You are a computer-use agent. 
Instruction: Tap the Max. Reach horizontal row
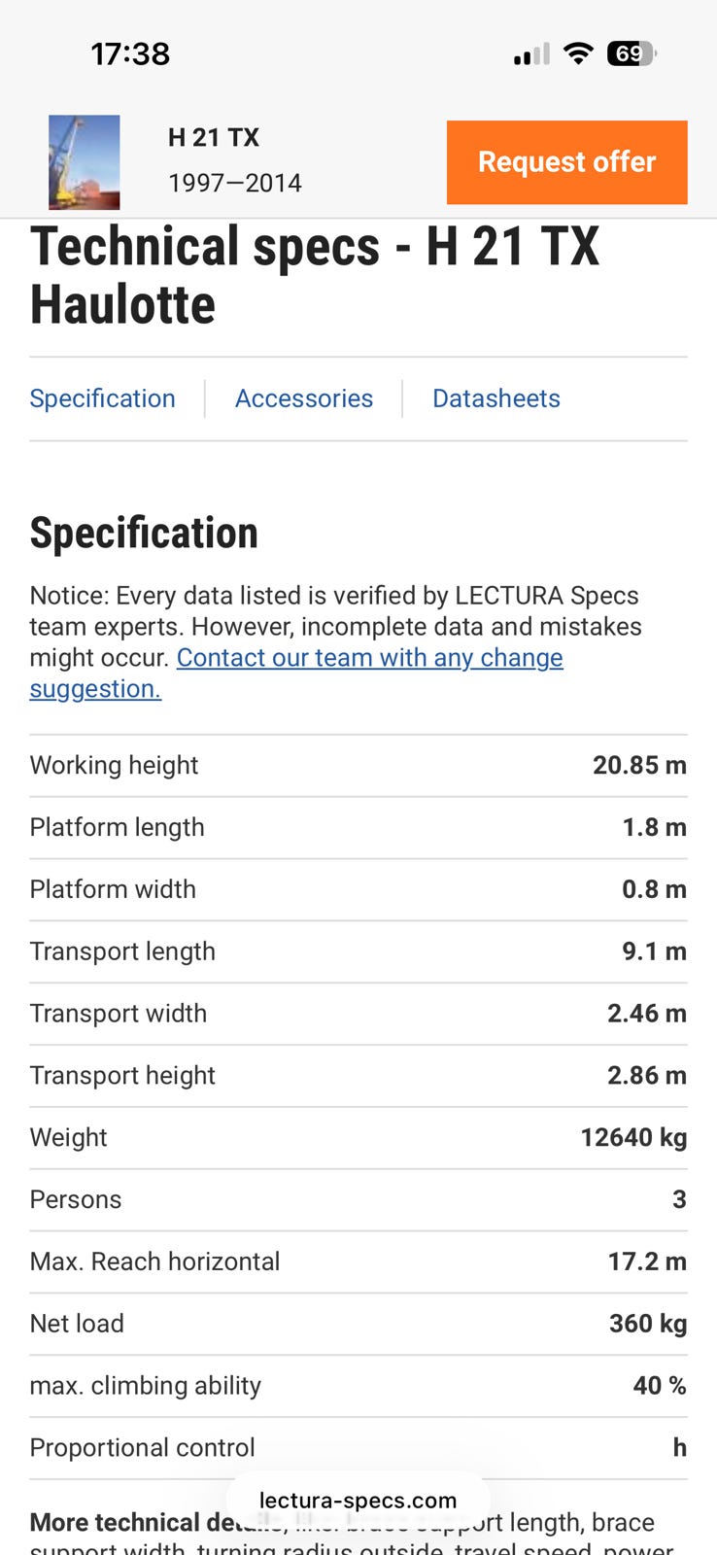coord(358,1261)
